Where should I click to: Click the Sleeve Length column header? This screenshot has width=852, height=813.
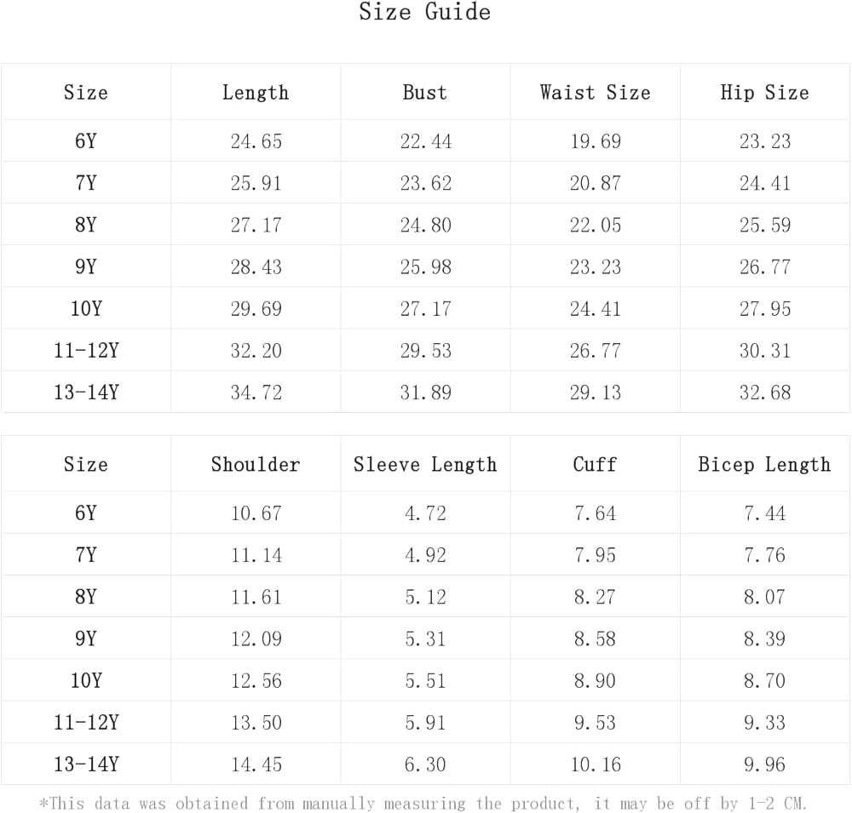pyautogui.click(x=425, y=465)
